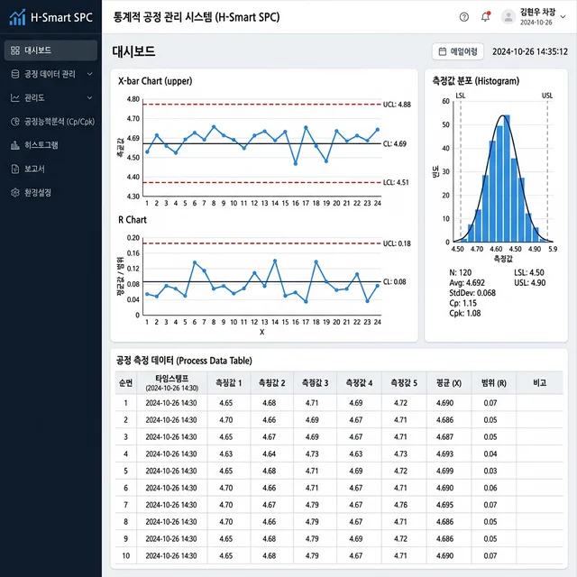Image resolution: width=577 pixels, height=577 pixels.
Task: Open help with the question mark icon
Action: pos(464,16)
